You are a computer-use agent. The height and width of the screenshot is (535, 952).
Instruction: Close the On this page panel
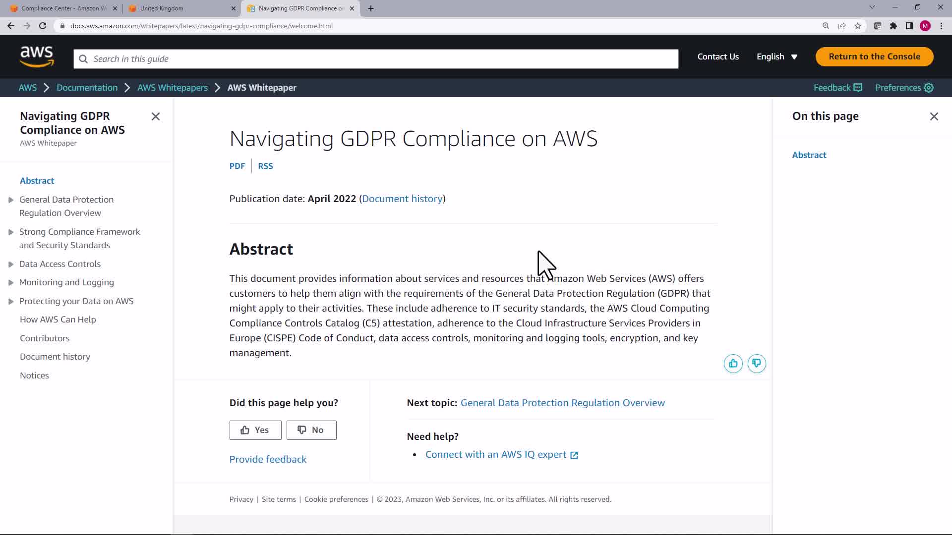(934, 116)
